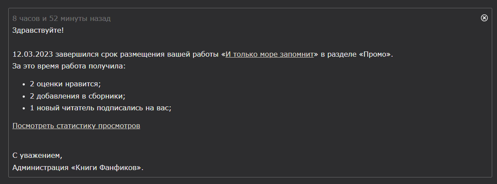Click the greeting text Здравствуйте!
The image size is (497, 184).
[x=38, y=31]
